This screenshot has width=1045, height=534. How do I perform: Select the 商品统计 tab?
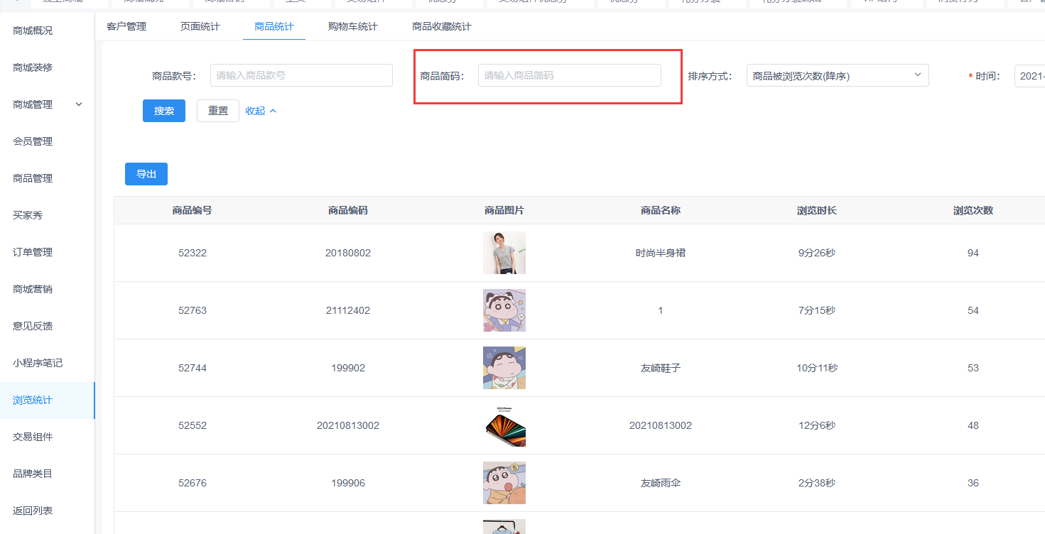point(274,26)
